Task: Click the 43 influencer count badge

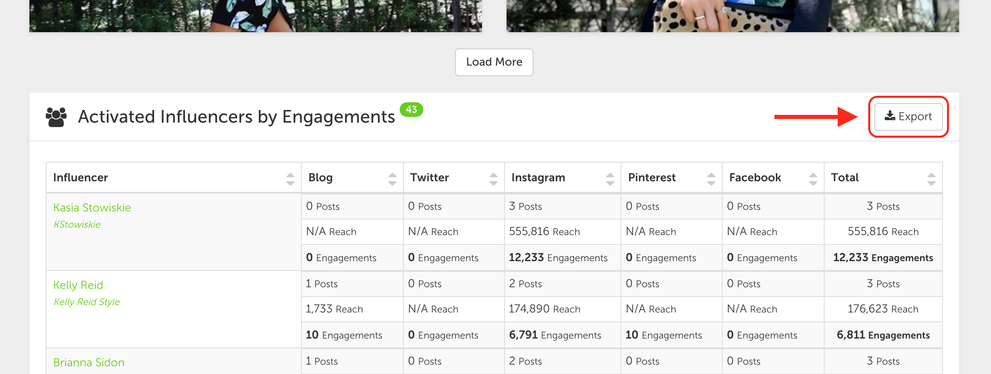Action: pyautogui.click(x=411, y=110)
